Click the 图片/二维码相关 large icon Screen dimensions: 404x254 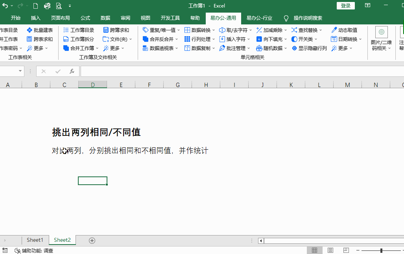tap(381, 32)
